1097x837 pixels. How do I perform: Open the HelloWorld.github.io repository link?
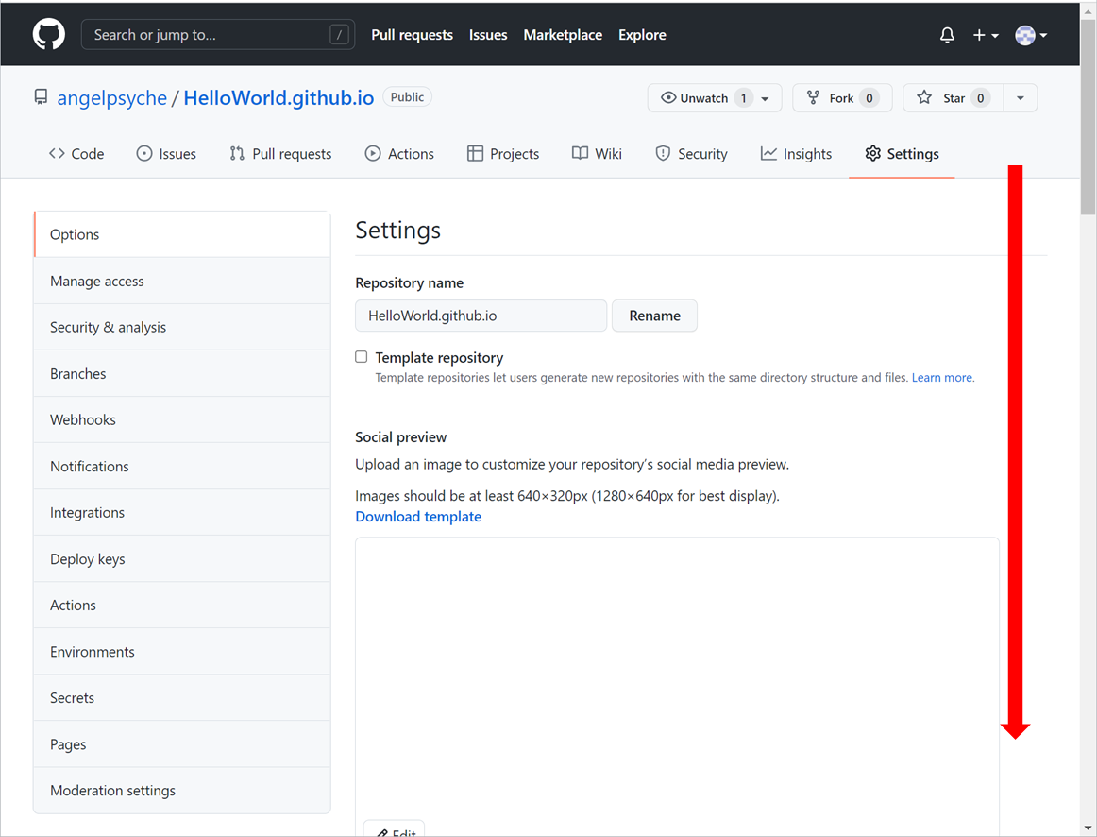278,98
